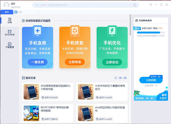Viewport: 171px width, 124px height.
Task: Open ROM市场 in sidebar
Action: (x=10, y=33)
